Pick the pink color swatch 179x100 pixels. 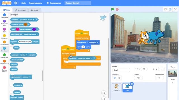click(x=18, y=29)
